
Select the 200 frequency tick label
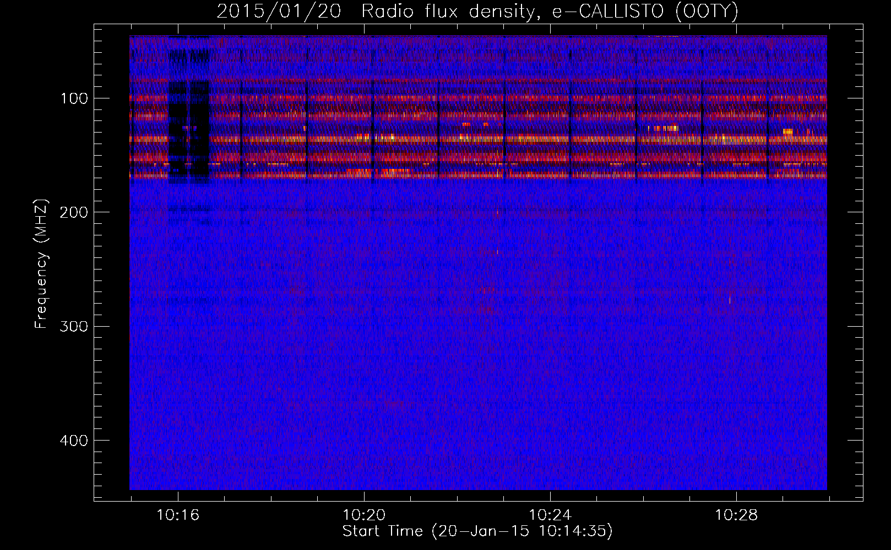pos(74,212)
